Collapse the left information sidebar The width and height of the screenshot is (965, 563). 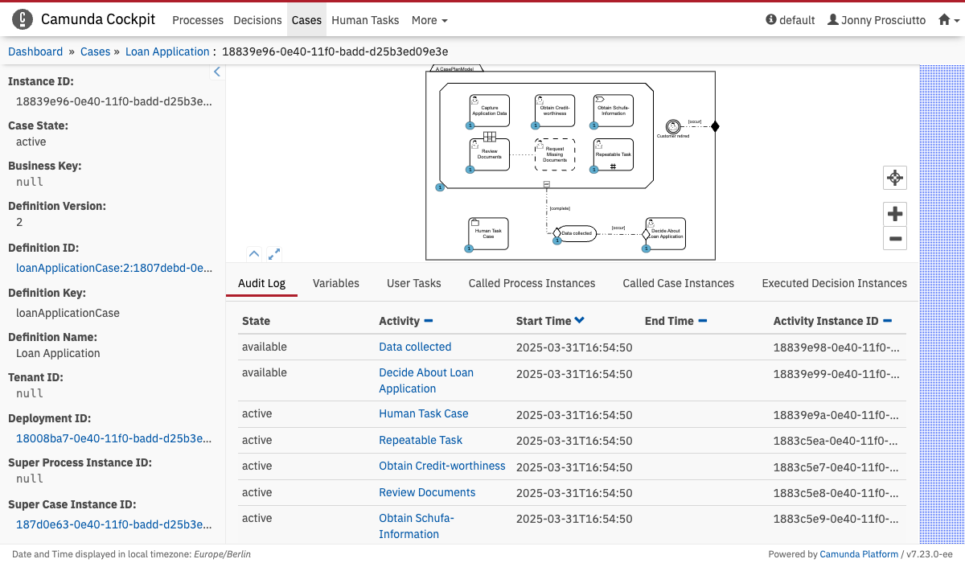pyautogui.click(x=216, y=72)
